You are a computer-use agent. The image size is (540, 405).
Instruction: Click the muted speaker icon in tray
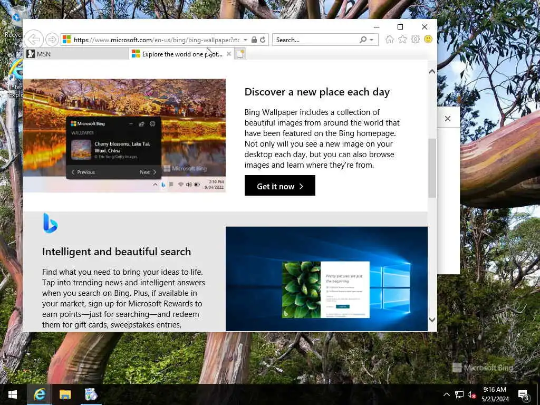click(471, 394)
